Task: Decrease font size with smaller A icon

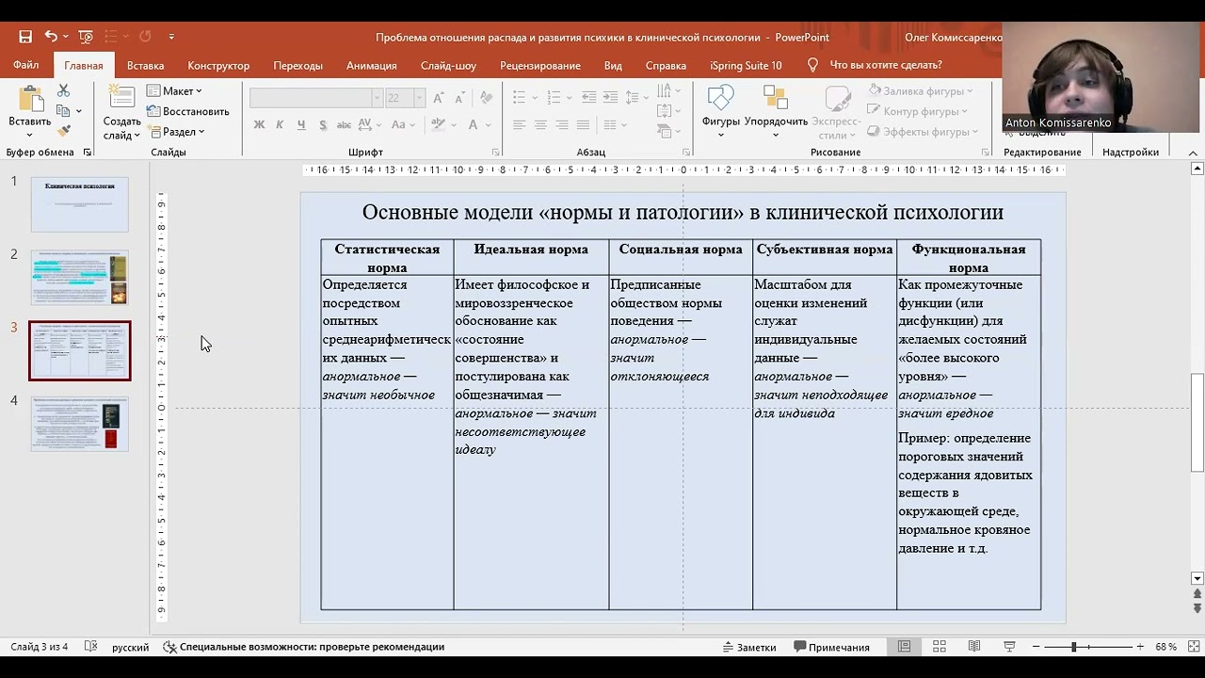Action: [x=460, y=98]
